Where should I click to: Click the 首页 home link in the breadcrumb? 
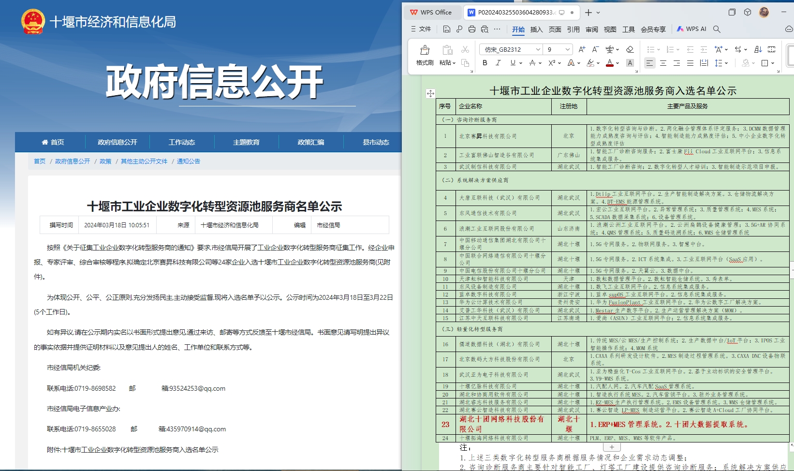(x=40, y=162)
